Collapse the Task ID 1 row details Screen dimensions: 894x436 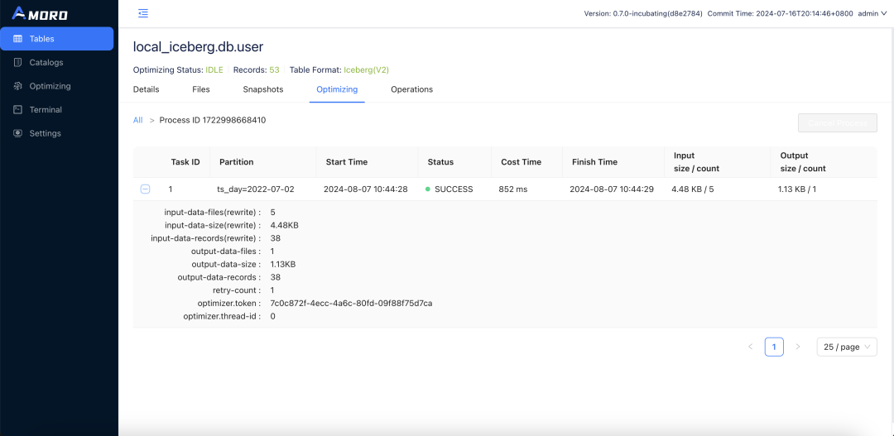point(146,189)
